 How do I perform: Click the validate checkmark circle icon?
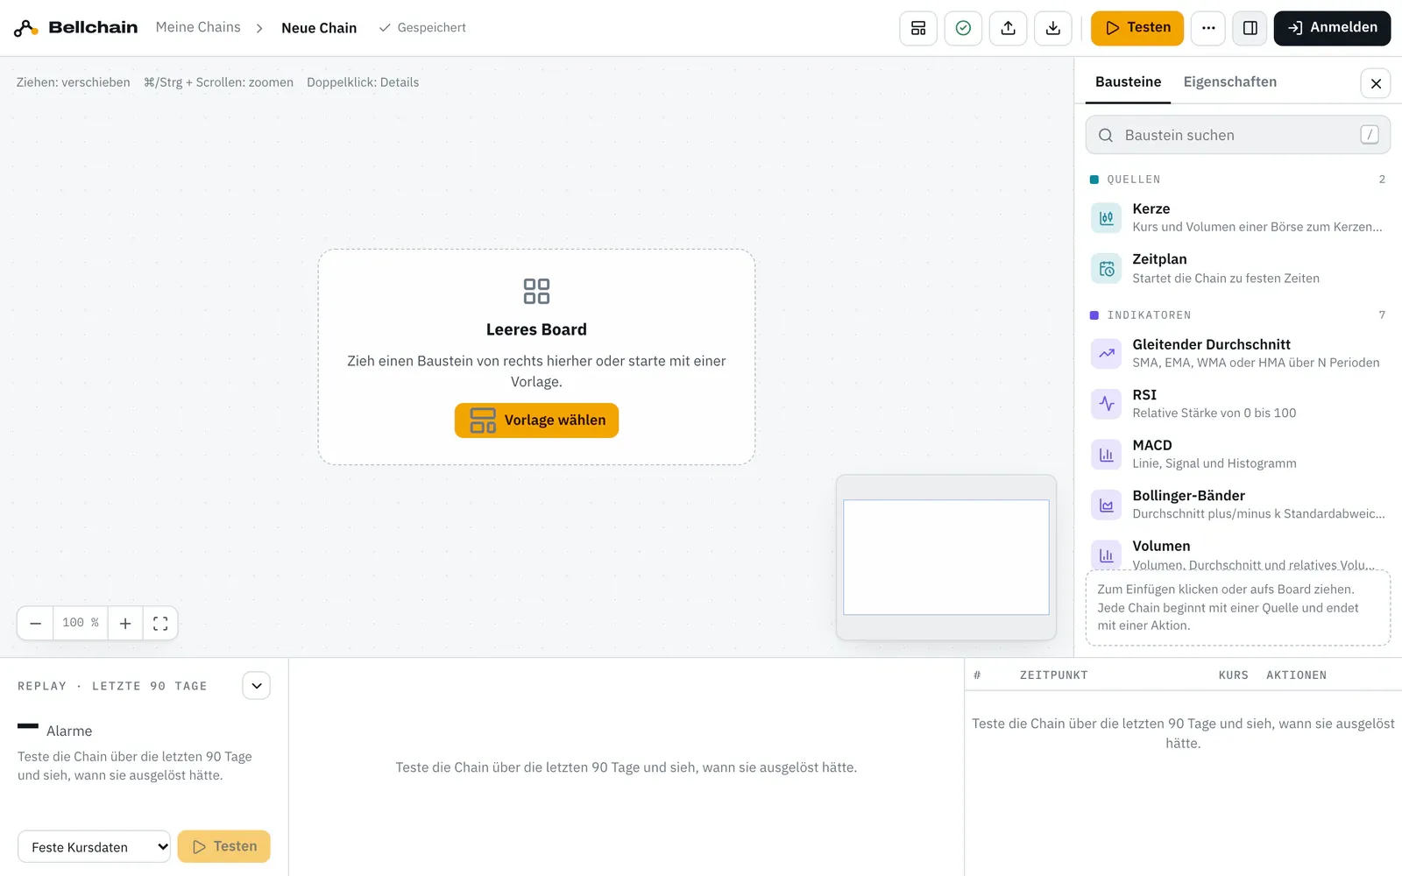(963, 28)
